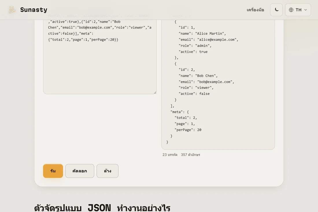
Task: Click inside the raw JSON input textarea
Action: click(100, 57)
